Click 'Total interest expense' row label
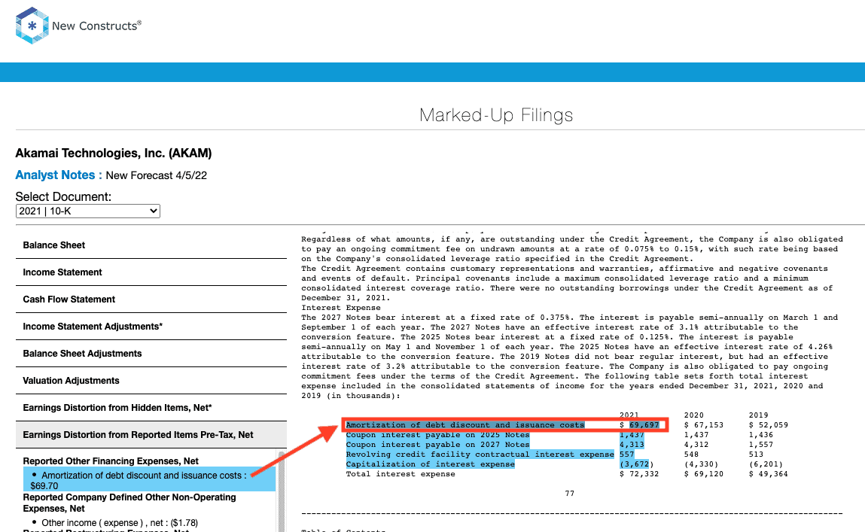Screen dimensions: 865x532 (x=401, y=474)
